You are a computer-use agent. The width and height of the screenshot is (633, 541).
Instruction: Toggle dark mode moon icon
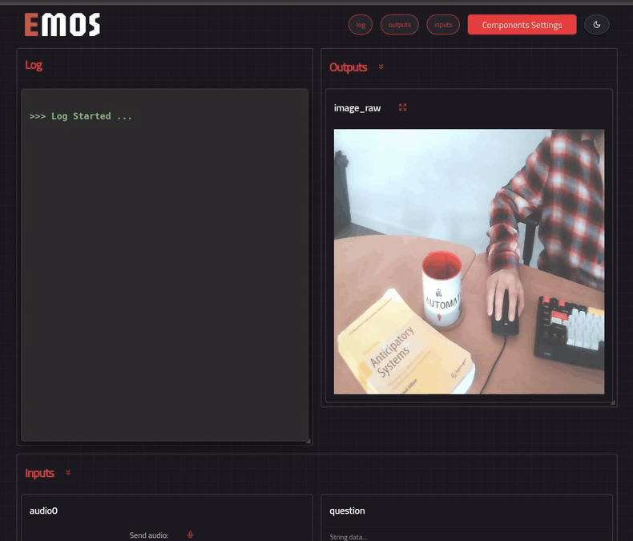point(597,25)
